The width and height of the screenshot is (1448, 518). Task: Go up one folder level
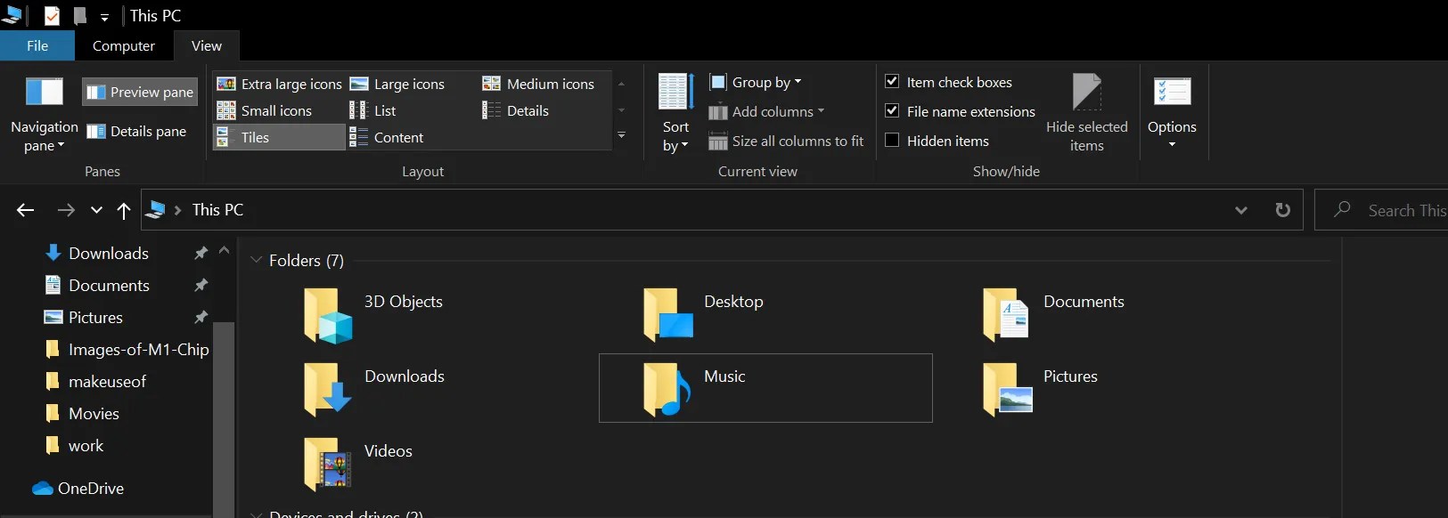click(124, 210)
